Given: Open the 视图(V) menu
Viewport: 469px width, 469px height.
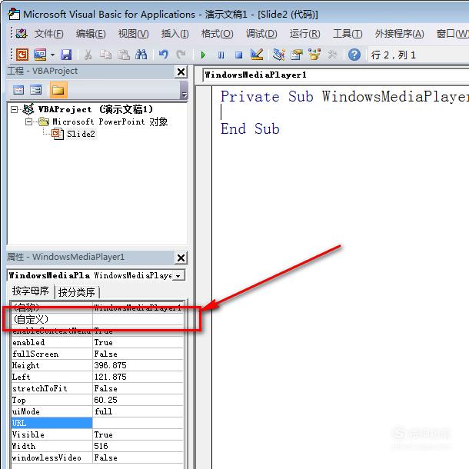Looking at the screenshot, I should [134, 34].
